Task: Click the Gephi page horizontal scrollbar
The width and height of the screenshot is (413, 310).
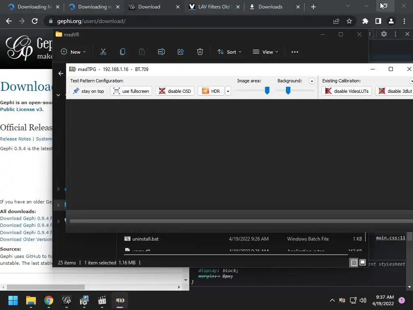Action: pyautogui.click(x=46, y=287)
